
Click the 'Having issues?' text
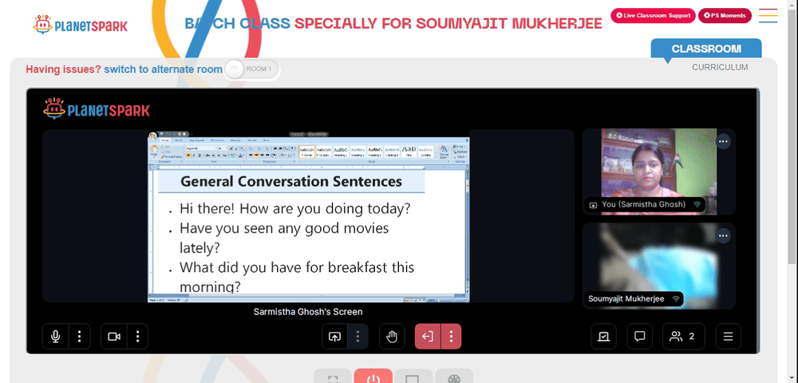[x=64, y=69]
